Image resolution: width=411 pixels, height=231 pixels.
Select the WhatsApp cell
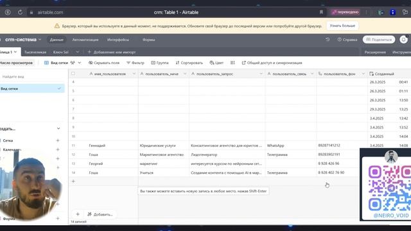tap(291, 146)
